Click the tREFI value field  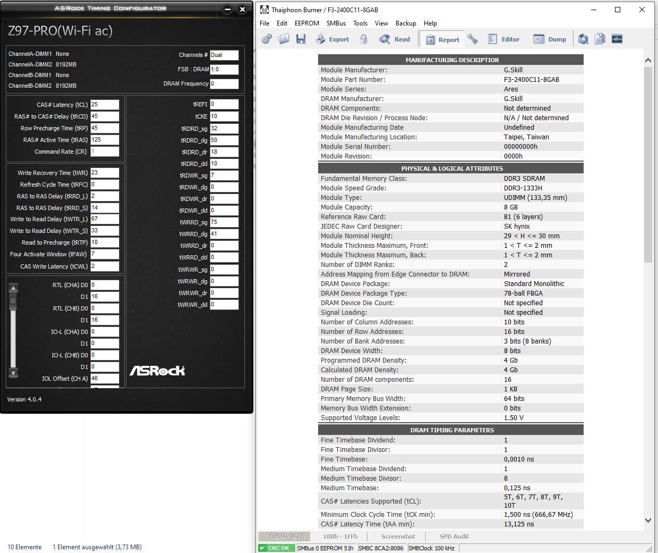tap(224, 104)
